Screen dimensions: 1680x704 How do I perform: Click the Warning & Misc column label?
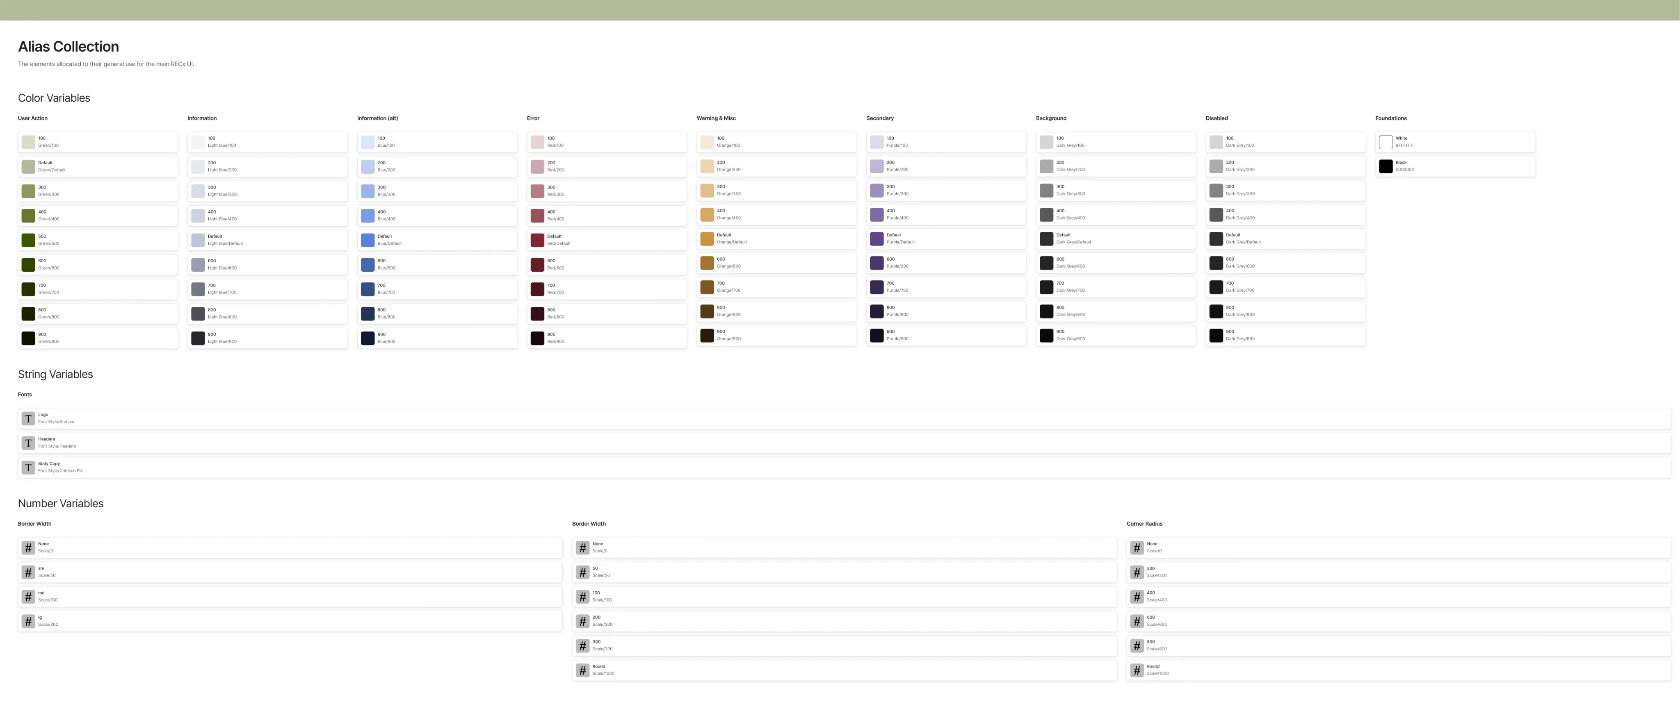(716, 118)
